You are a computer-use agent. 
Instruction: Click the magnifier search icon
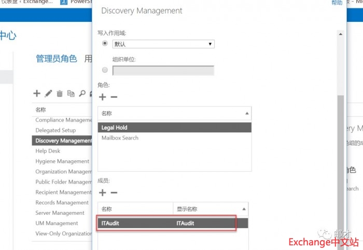(82, 94)
